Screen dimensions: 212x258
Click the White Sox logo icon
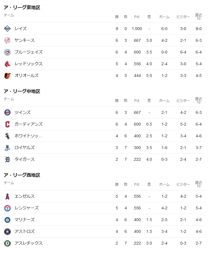tap(7, 136)
